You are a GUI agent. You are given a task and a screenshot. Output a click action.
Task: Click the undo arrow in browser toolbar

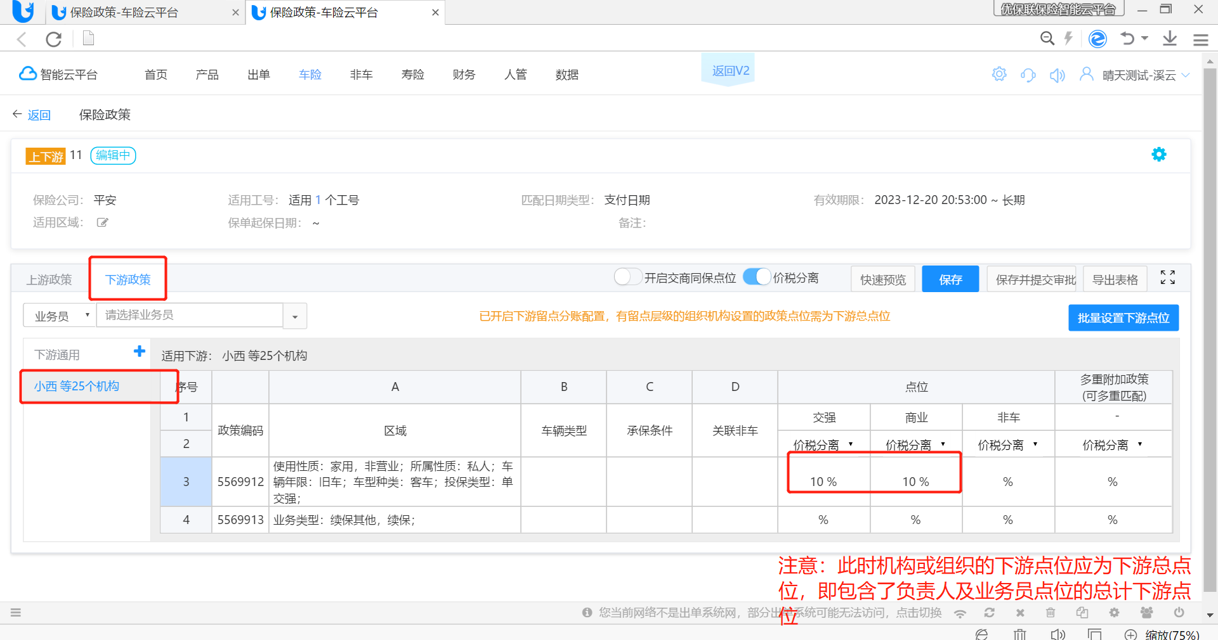pos(1127,39)
